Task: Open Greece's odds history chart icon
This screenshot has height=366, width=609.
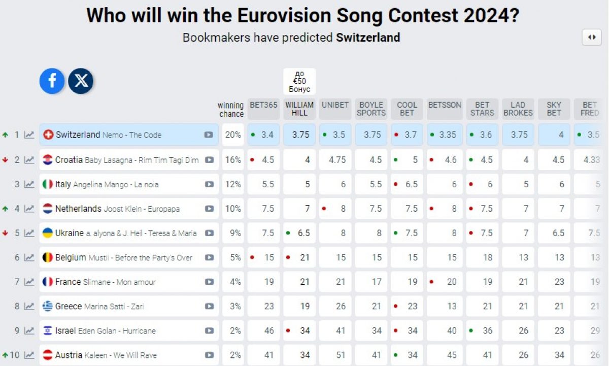Action: point(29,307)
